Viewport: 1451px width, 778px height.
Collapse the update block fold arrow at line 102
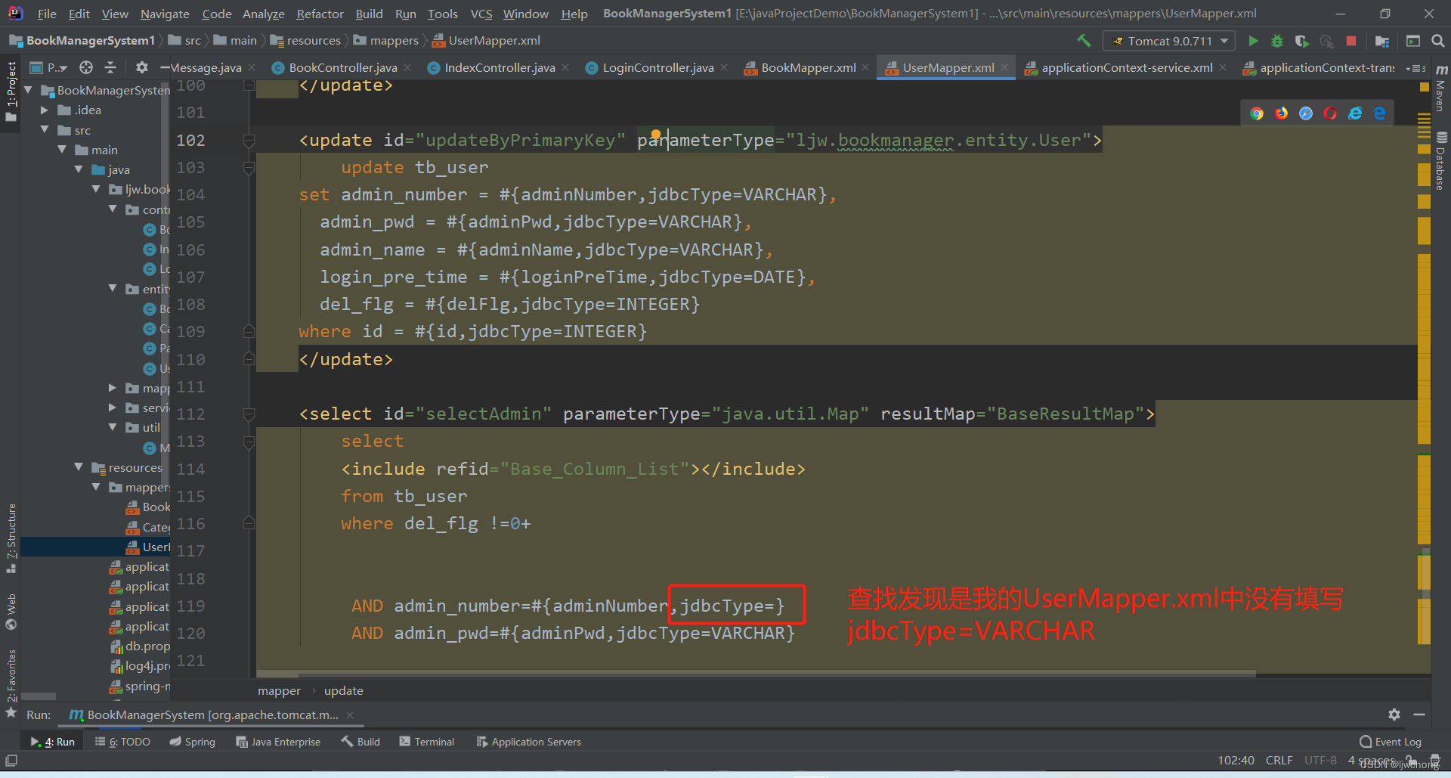tap(249, 140)
